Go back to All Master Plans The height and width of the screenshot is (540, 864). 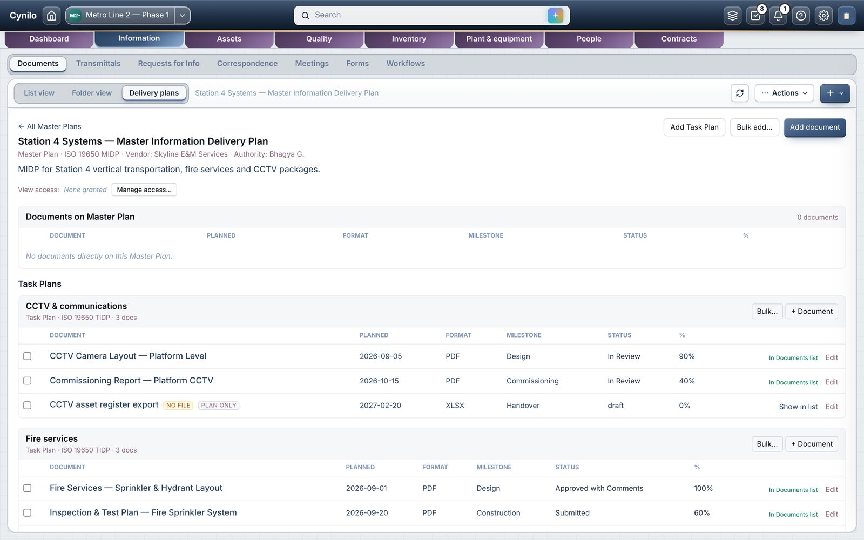(x=50, y=126)
